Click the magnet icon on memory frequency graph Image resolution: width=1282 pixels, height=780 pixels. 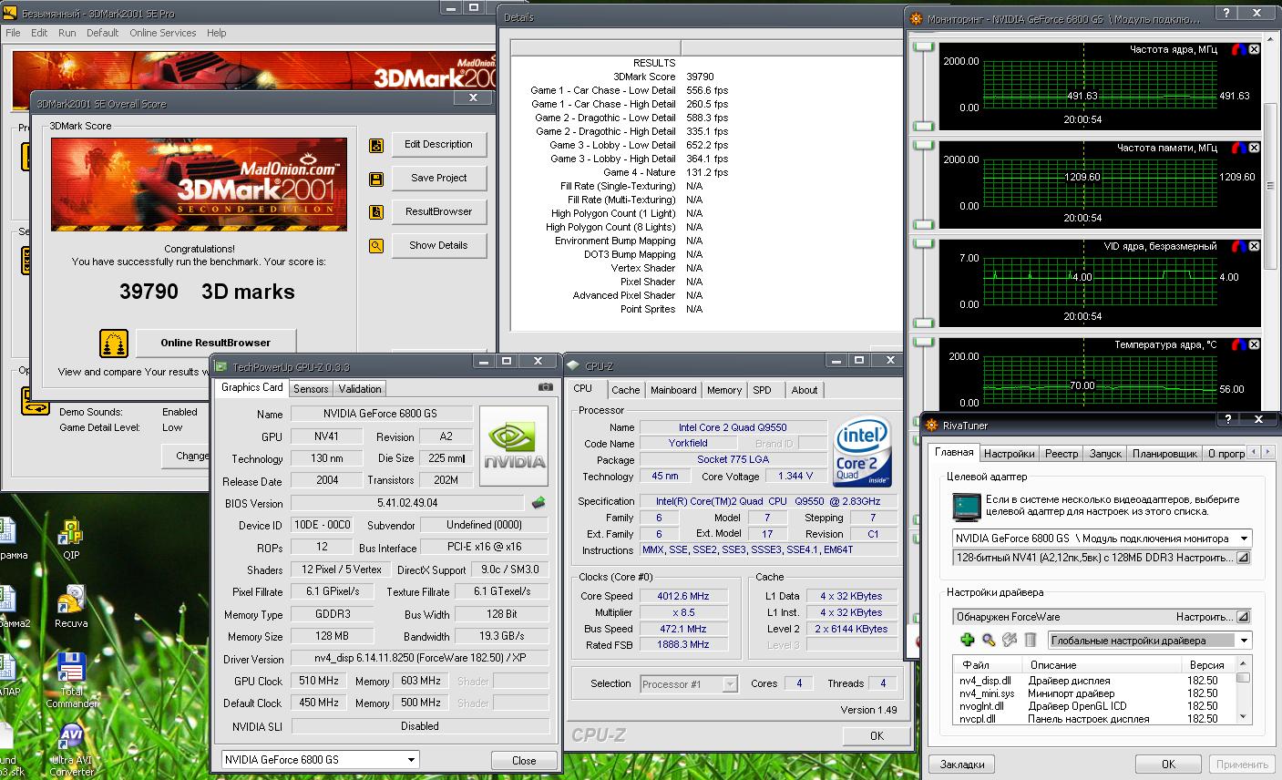point(1238,148)
